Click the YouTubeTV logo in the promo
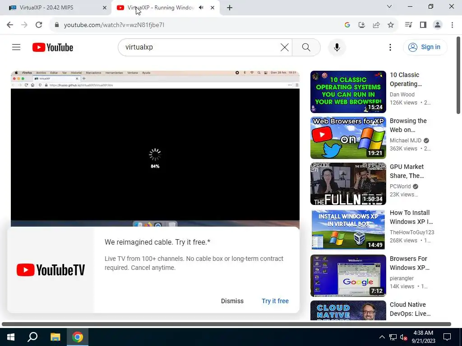462x346 pixels. pyautogui.click(x=51, y=270)
